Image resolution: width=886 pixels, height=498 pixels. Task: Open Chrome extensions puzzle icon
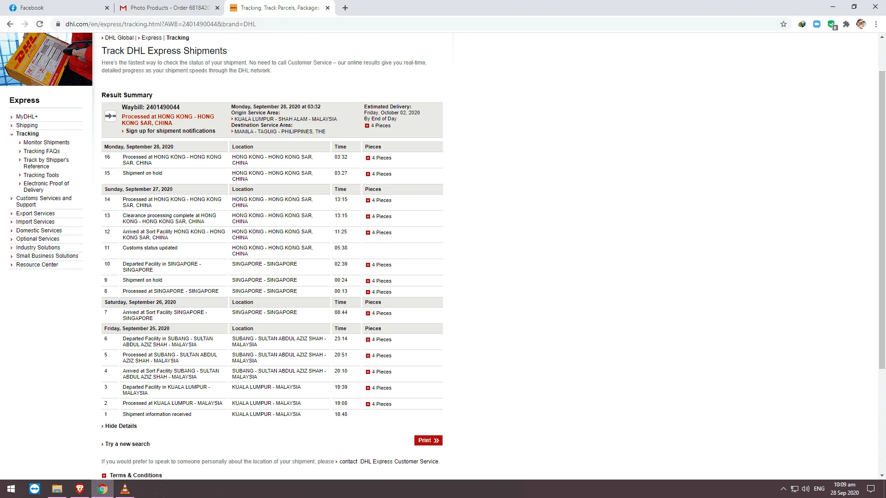(x=846, y=24)
